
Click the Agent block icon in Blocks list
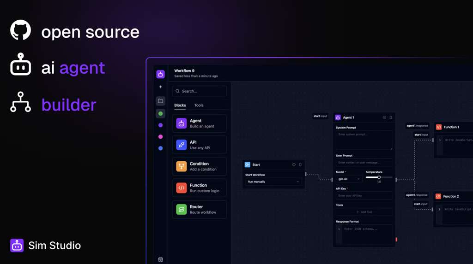pos(181,123)
